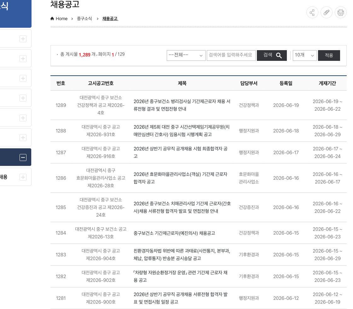Click registration date 2026-06-18

[x=286, y=131]
